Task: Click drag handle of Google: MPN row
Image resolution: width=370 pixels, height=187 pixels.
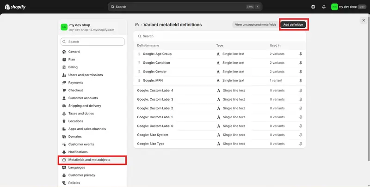Action: [138, 80]
